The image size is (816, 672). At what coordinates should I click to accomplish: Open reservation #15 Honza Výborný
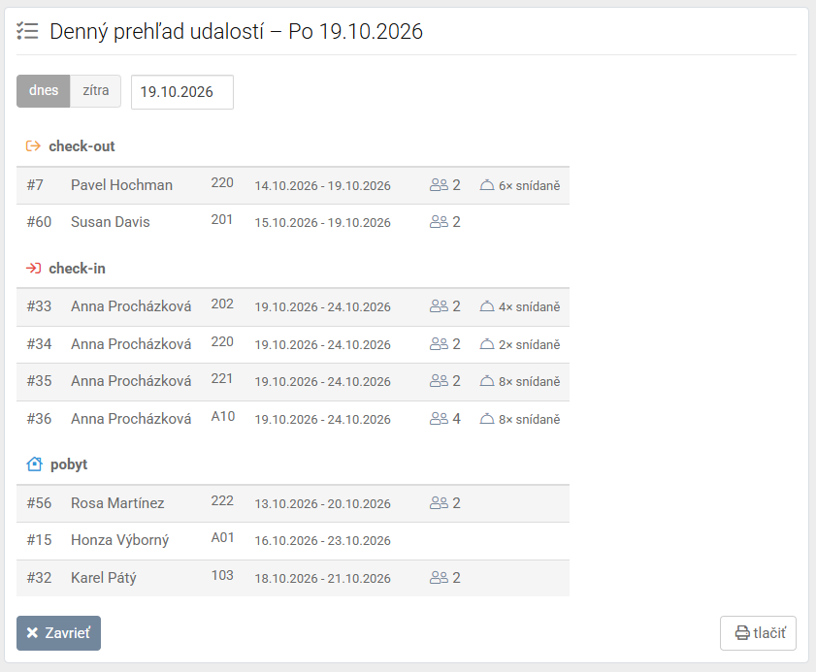pyautogui.click(x=293, y=541)
